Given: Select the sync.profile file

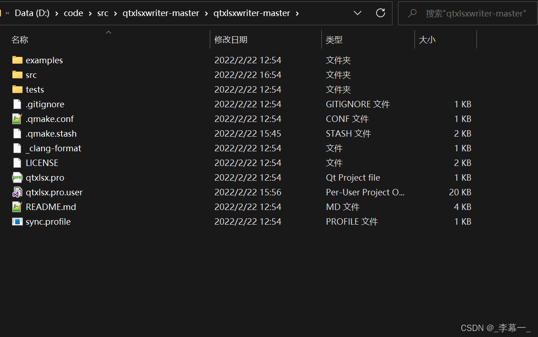Looking at the screenshot, I should point(48,221).
